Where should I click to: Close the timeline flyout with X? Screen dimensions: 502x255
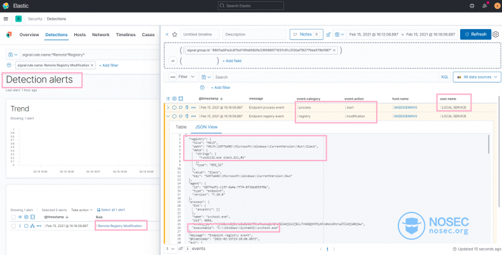point(166,34)
